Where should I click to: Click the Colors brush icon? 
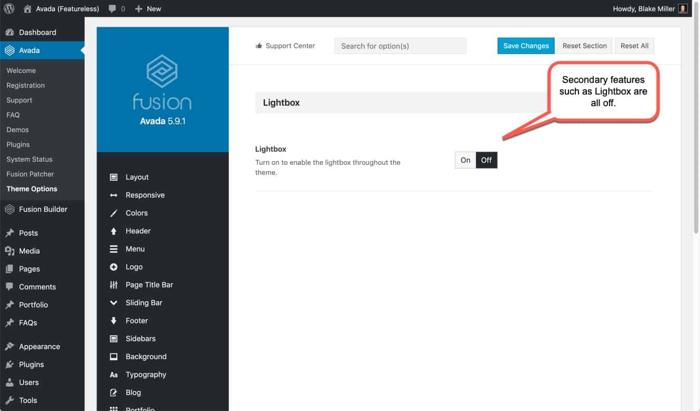[114, 213]
